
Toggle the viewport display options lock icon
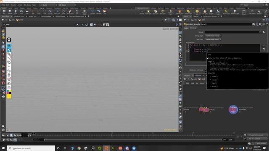tap(180, 39)
